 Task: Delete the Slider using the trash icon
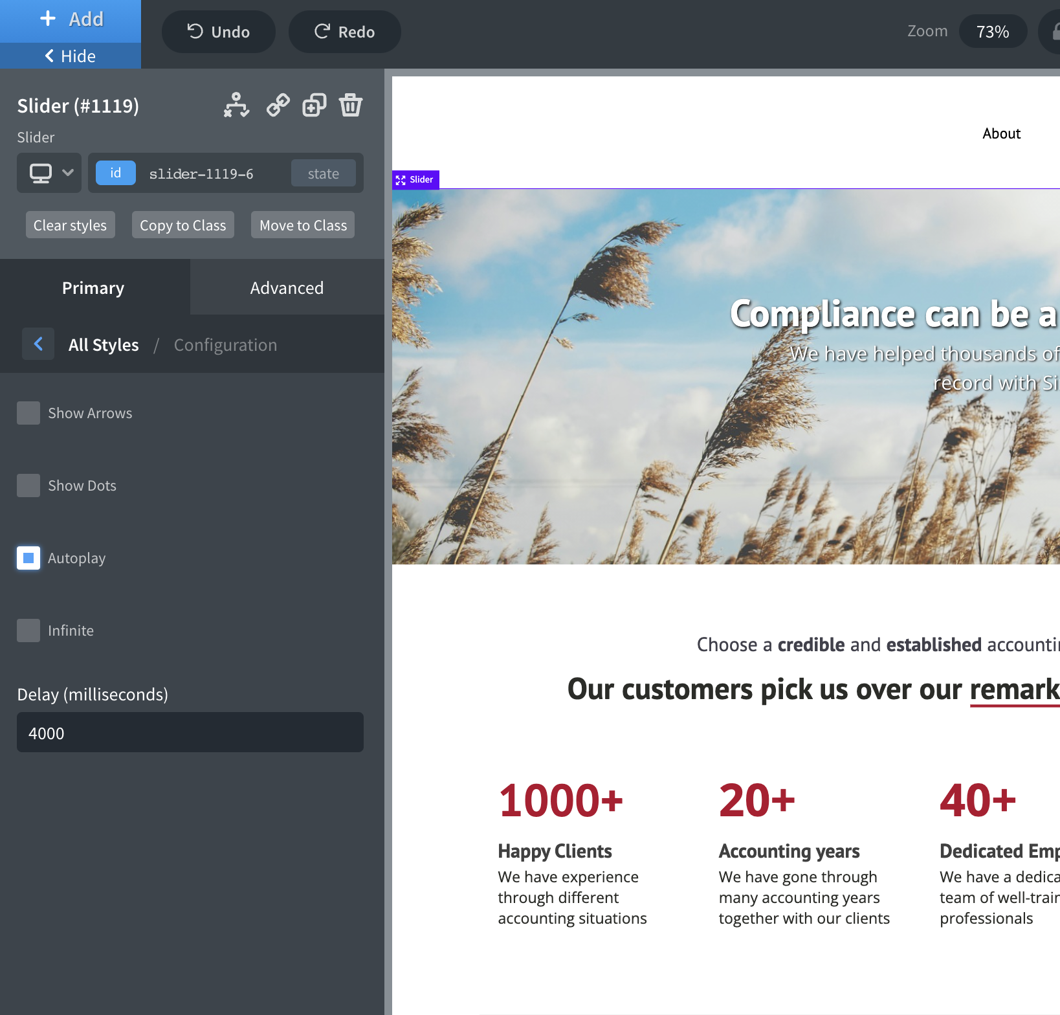[x=351, y=105]
